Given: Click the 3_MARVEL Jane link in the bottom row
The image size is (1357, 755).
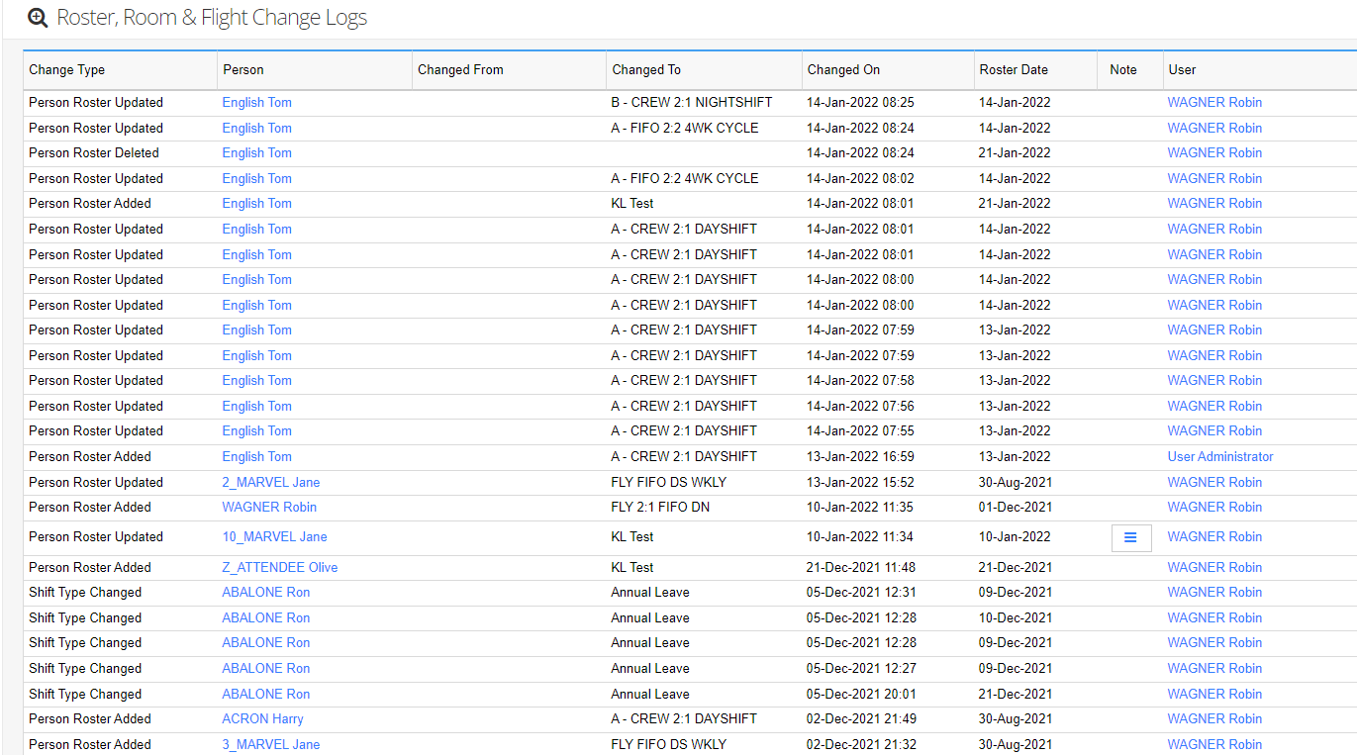Looking at the screenshot, I should [270, 743].
